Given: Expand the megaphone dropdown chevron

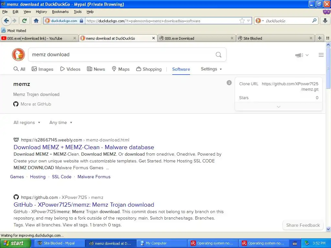Looking at the screenshot, I should (307, 55).
